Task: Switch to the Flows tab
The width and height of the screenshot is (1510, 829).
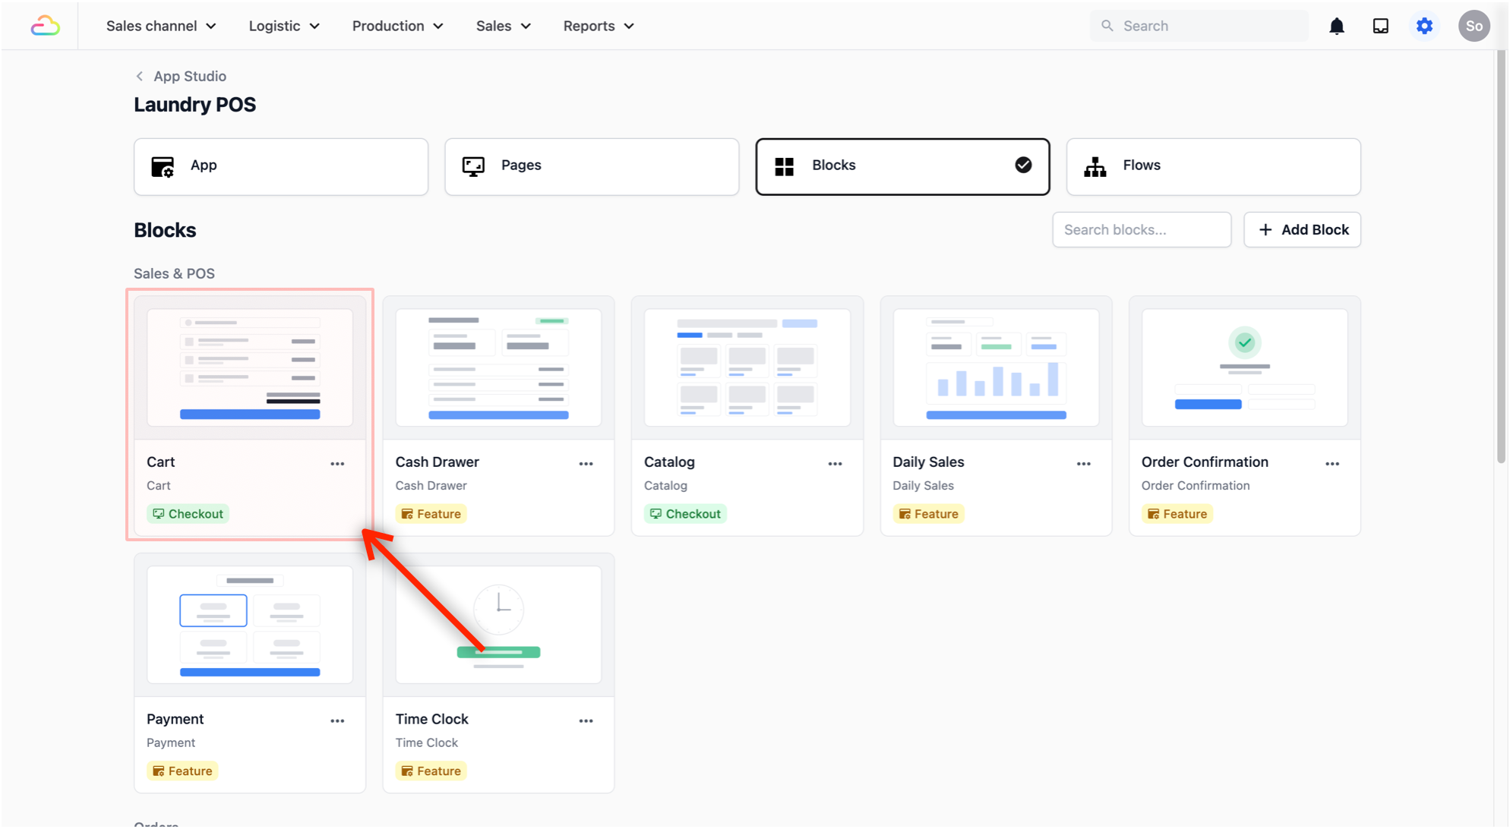Action: [1212, 166]
